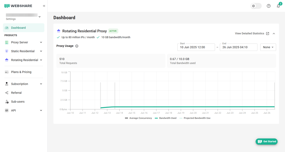Click the Jun 26 axis label

pos(267,113)
